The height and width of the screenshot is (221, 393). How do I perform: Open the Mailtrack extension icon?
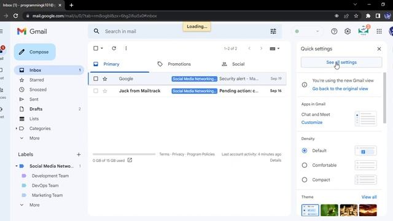pos(363,31)
